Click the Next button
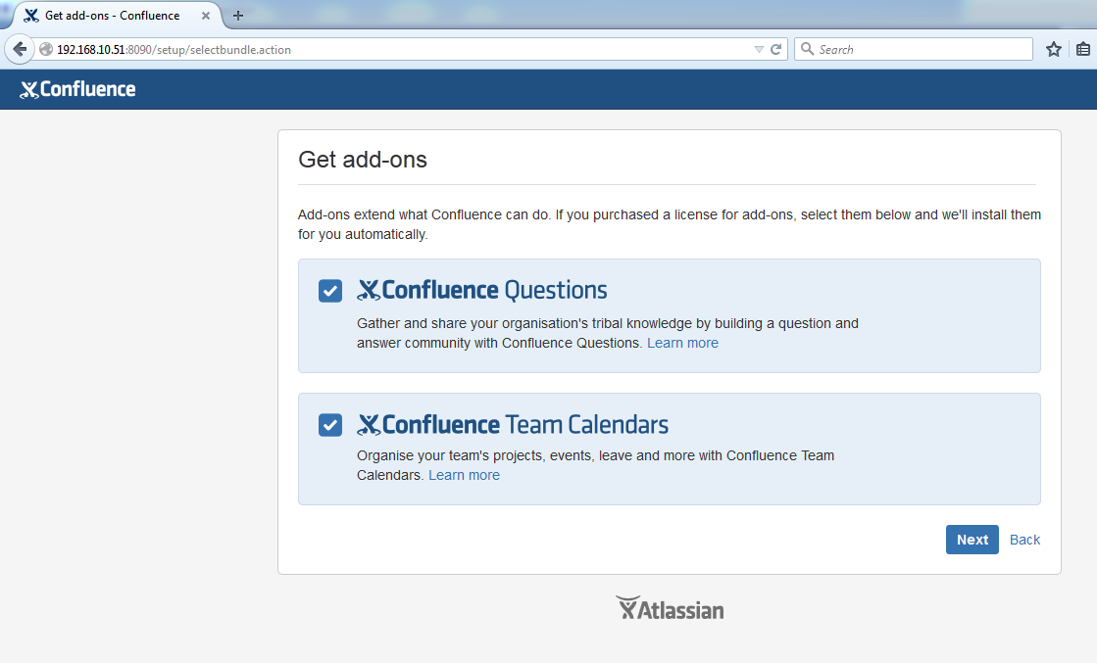This screenshot has height=663, width=1097. [x=972, y=540]
